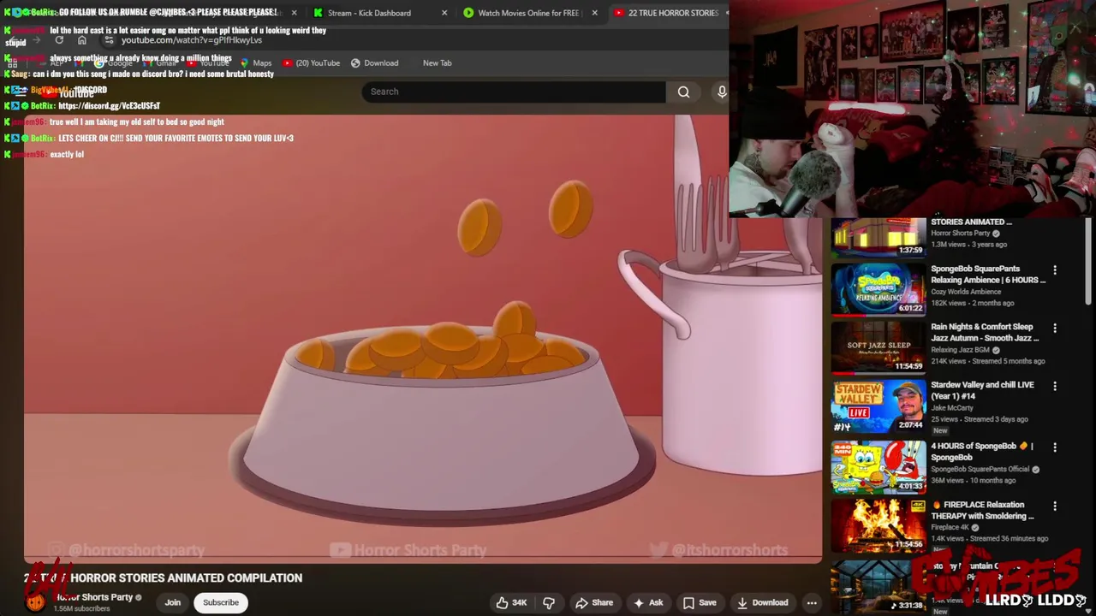Viewport: 1096px width, 616px height.
Task: Open options for FIREPLACE Relaxation THERAPY video
Action: (1055, 506)
